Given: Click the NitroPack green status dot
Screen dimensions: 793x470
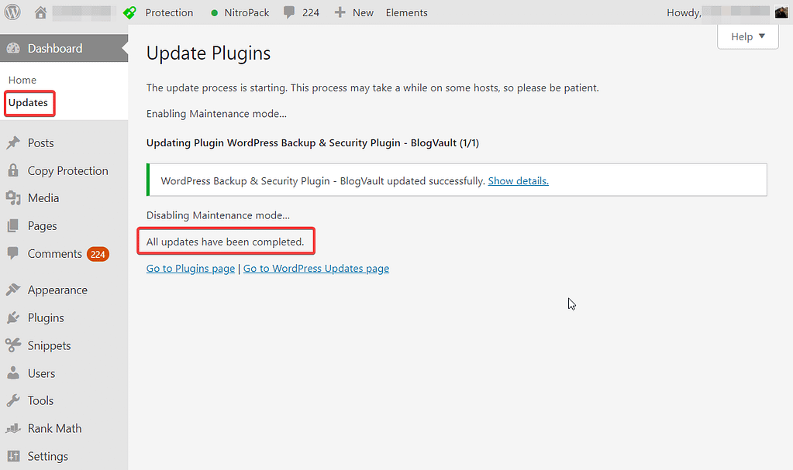Looking at the screenshot, I should tap(215, 12).
